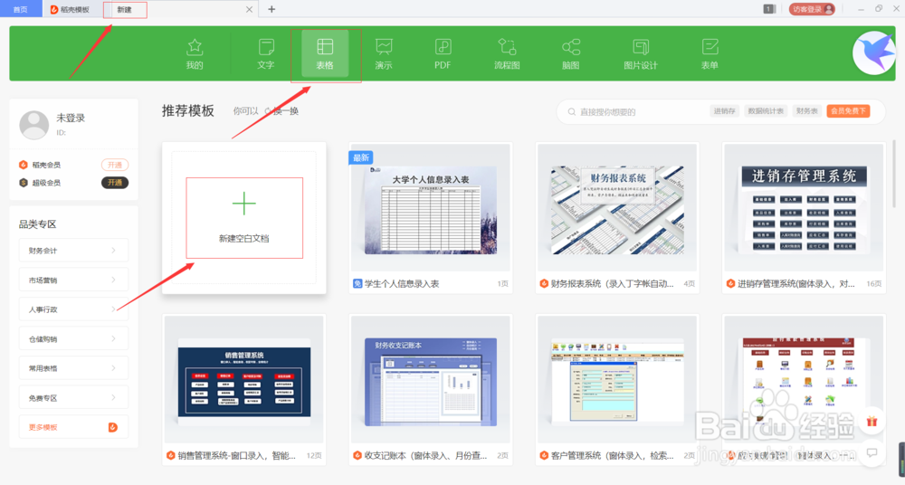Open the 财务报表系统 template thumbnail
Viewport: 905px width, 485px height.
coord(617,208)
